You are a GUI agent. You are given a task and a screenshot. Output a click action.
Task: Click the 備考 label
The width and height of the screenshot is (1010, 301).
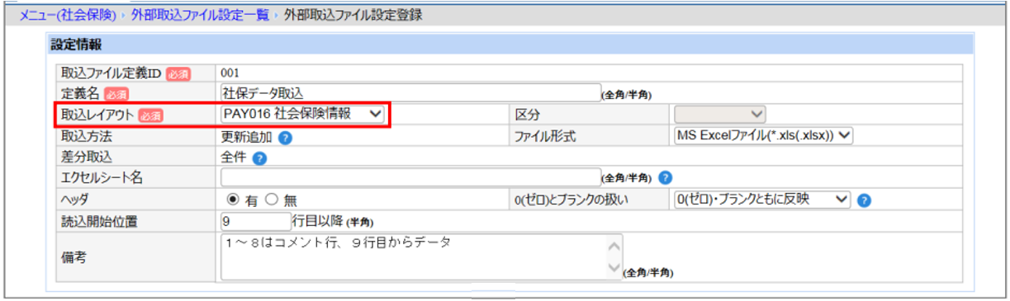(74, 258)
